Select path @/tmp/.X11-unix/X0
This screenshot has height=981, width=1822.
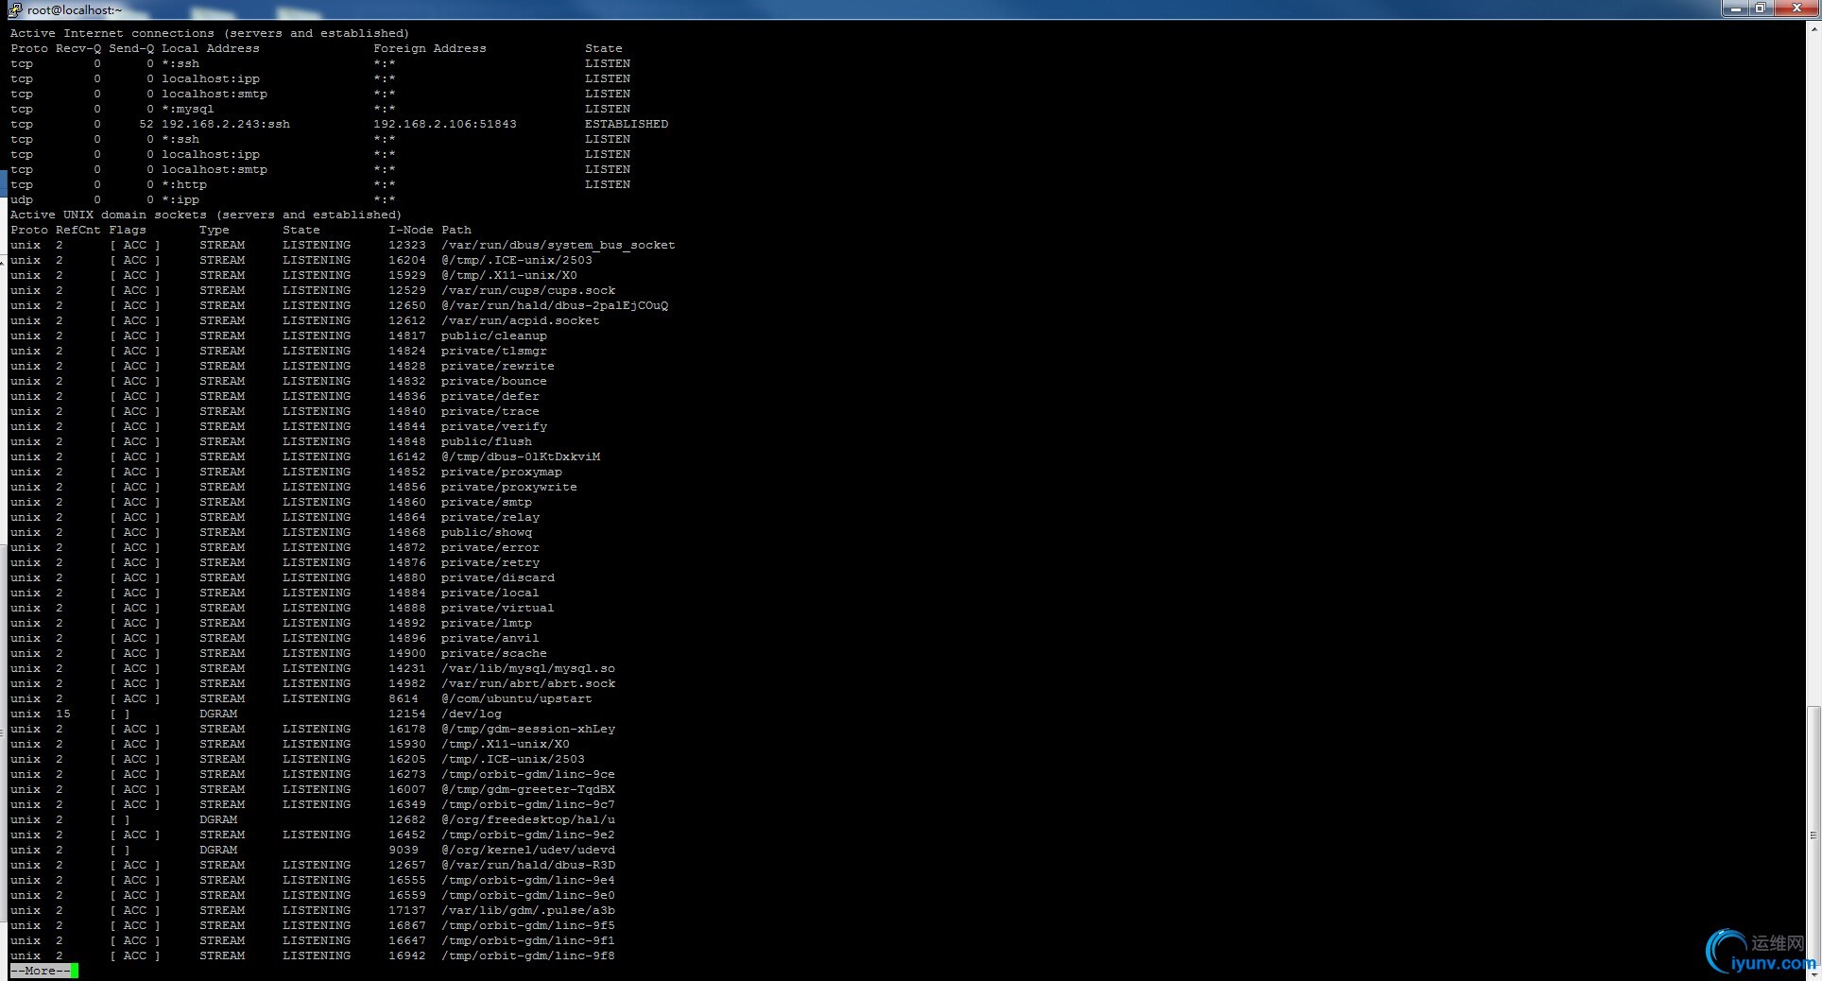509,275
